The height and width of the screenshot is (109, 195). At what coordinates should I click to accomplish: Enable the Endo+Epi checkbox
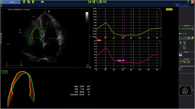(x=180, y=34)
